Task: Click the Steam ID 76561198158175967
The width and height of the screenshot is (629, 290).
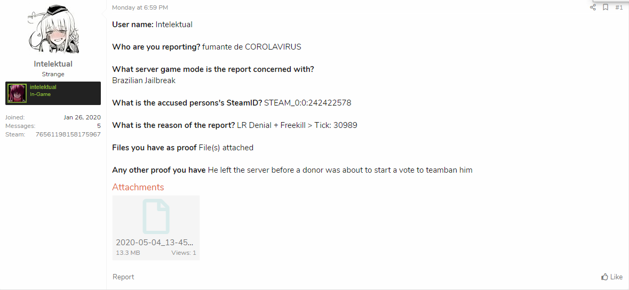Action: [68, 134]
